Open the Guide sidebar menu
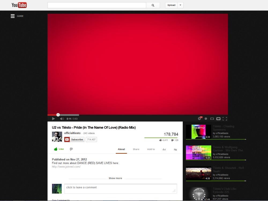 tap(13, 16)
